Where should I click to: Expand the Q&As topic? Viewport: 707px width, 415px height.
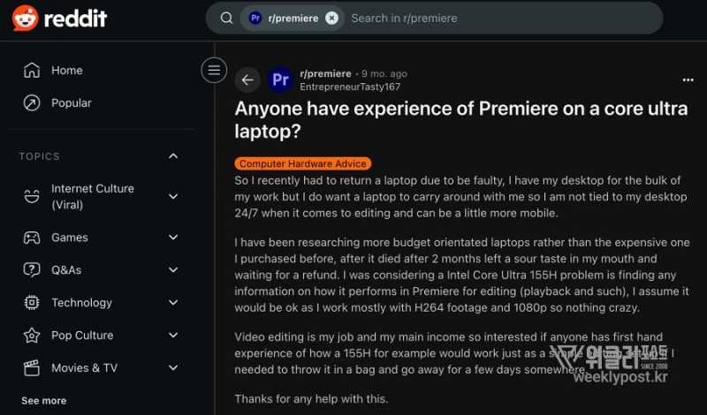pyautogui.click(x=173, y=270)
